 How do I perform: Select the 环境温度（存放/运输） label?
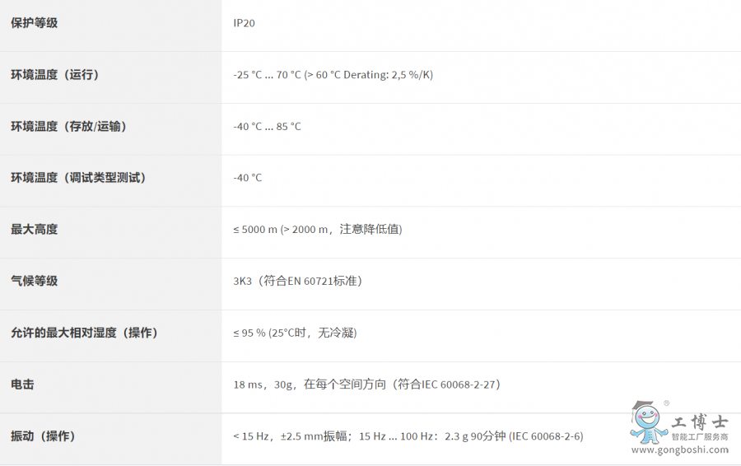pyautogui.click(x=69, y=127)
